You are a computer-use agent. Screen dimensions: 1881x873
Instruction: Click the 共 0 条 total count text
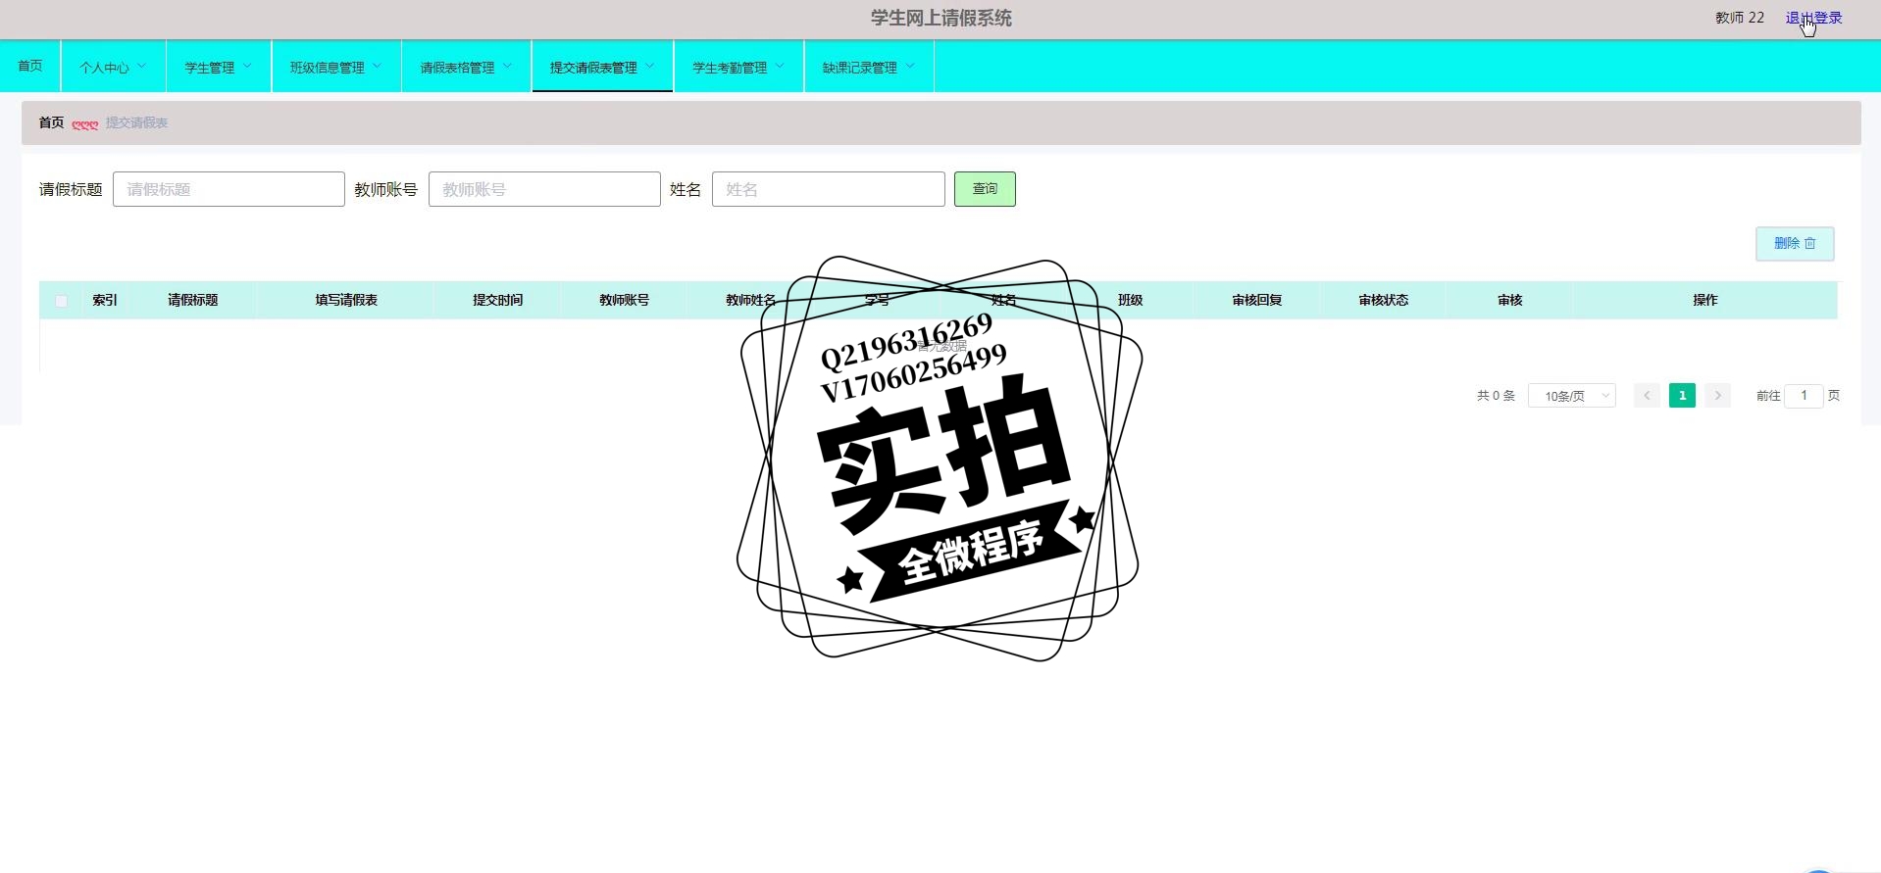point(1496,396)
